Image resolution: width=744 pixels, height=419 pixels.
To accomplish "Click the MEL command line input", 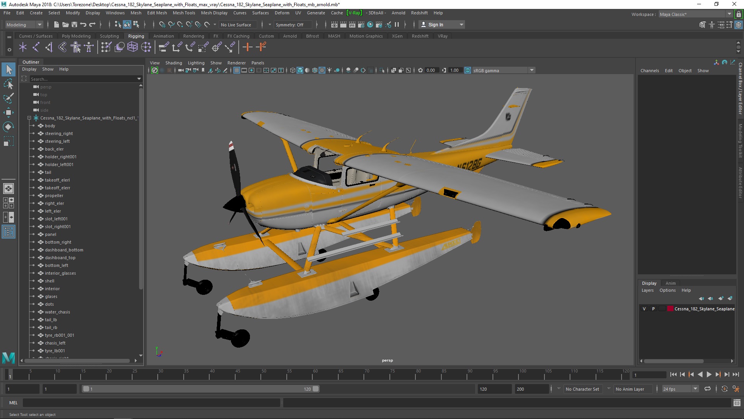I will [151, 403].
